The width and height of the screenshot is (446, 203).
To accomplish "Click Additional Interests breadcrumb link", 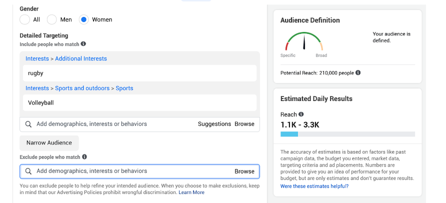I will tap(81, 58).
